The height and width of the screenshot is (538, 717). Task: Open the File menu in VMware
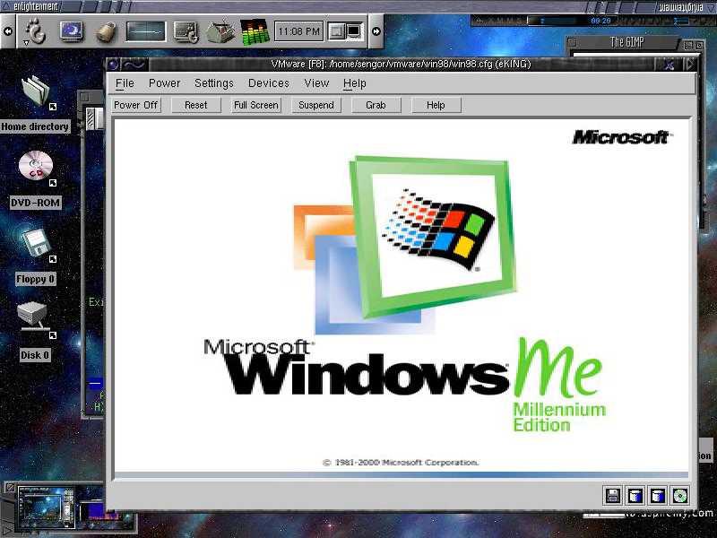coord(125,83)
